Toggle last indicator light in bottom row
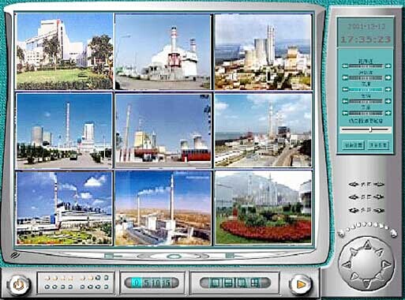 click(106, 287)
